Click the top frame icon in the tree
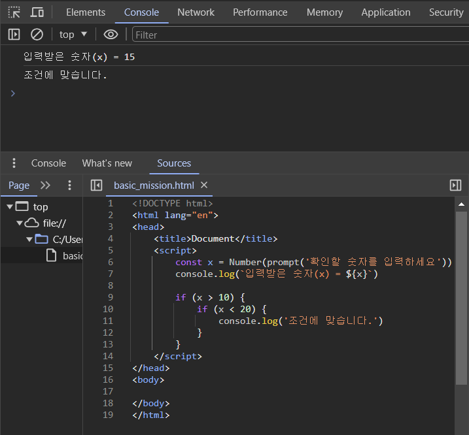This screenshot has height=435, width=469. (22, 206)
